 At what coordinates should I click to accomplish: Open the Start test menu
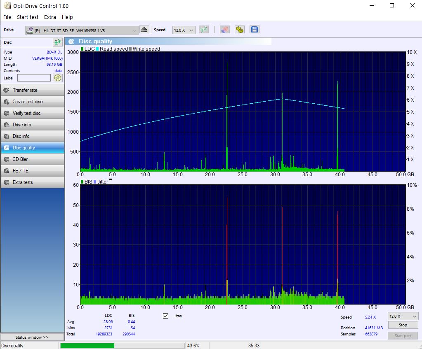point(28,17)
